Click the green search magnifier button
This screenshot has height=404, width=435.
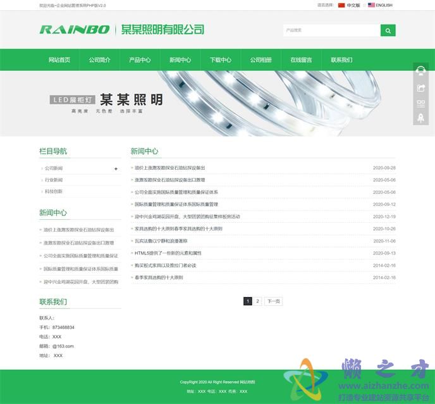pos(388,30)
